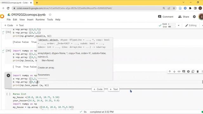Open the Editing mode dropdown
203x114 pixels.
[x=191, y=25]
